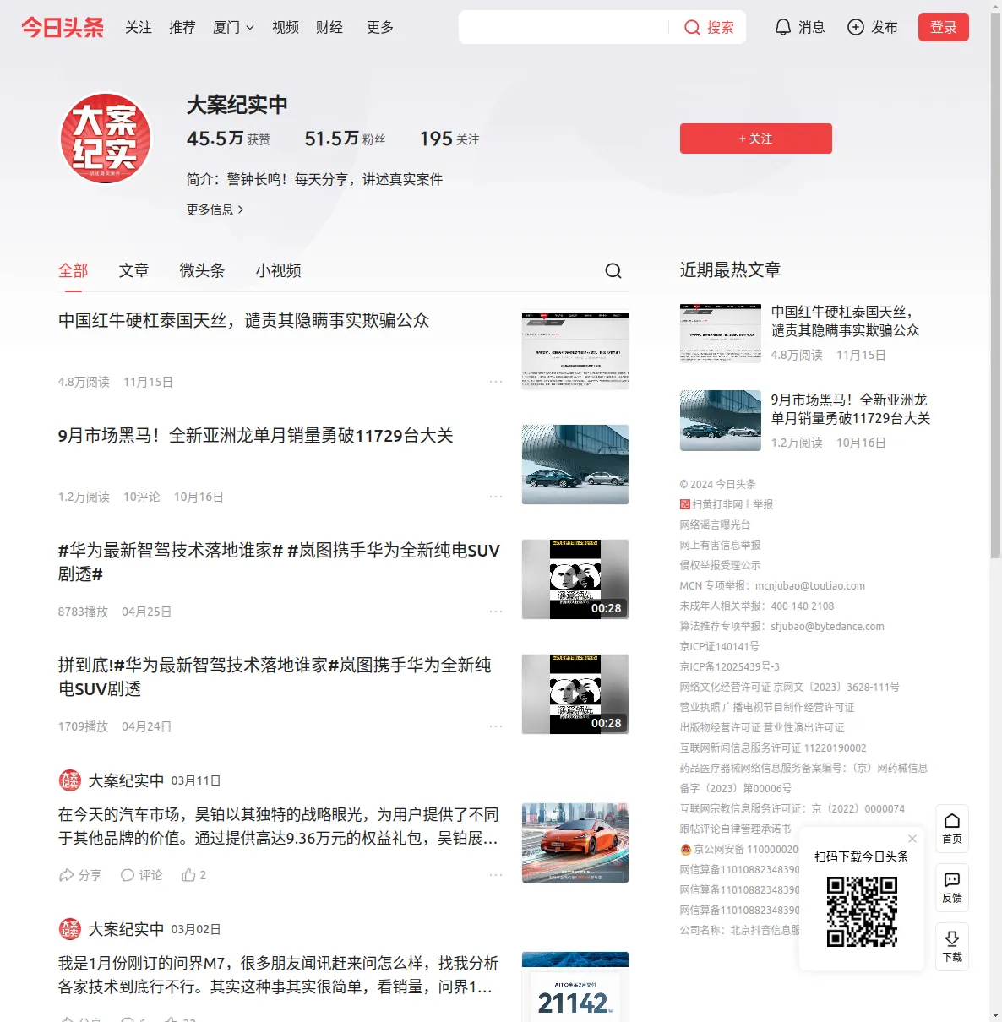
Task: Click the red 登录 button
Action: (x=944, y=27)
